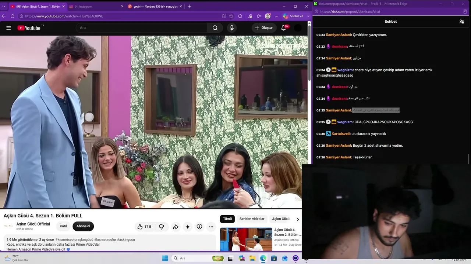This screenshot has width=471, height=264.
Task: Open browser extensions puzzle icon
Action: 240,16
